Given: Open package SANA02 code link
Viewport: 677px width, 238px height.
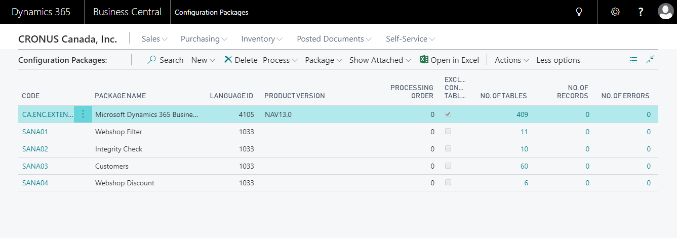Looking at the screenshot, I should point(35,149).
